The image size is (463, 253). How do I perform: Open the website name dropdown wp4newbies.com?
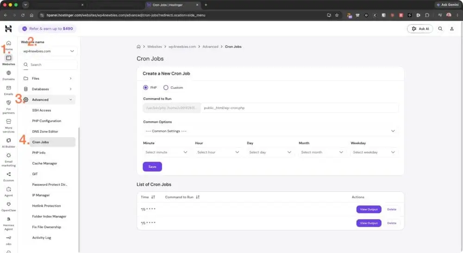[x=49, y=51]
